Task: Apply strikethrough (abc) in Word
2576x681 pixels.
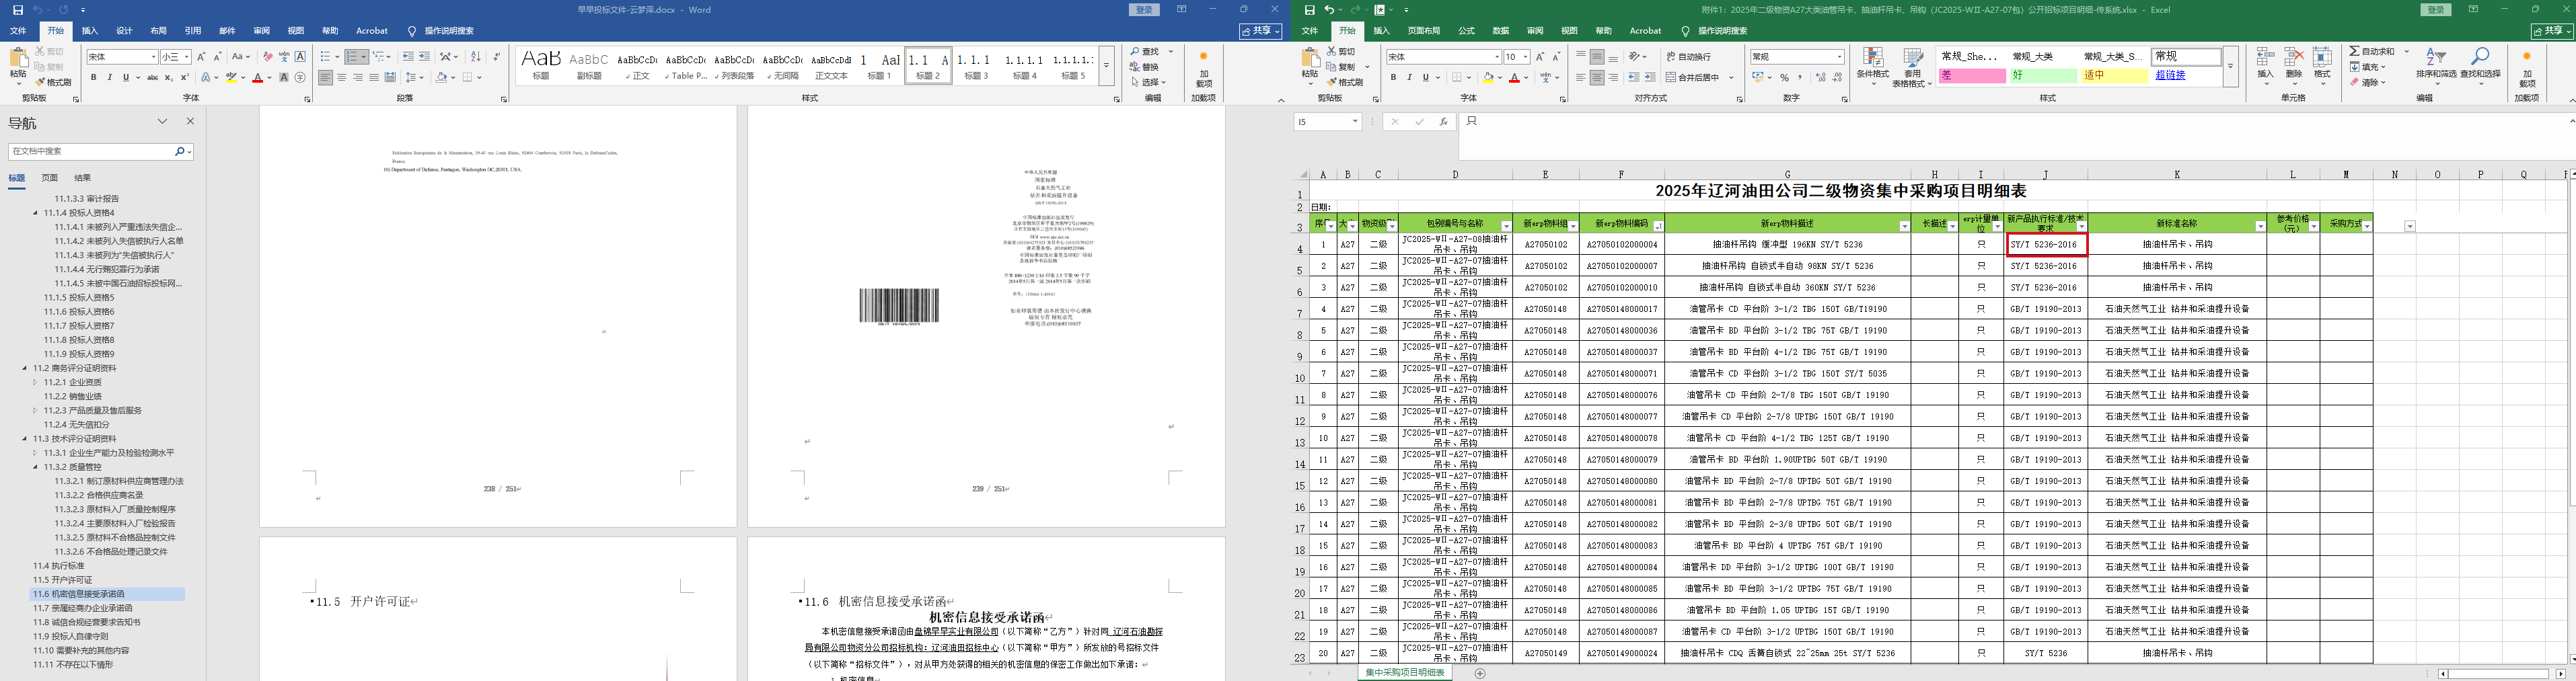Action: click(x=152, y=78)
